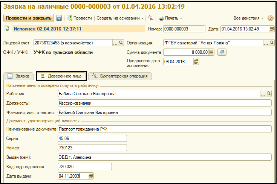Viewport: 277px width, 184px height.
Task: Open the calendar picker for Дата field
Action: (x=271, y=29)
